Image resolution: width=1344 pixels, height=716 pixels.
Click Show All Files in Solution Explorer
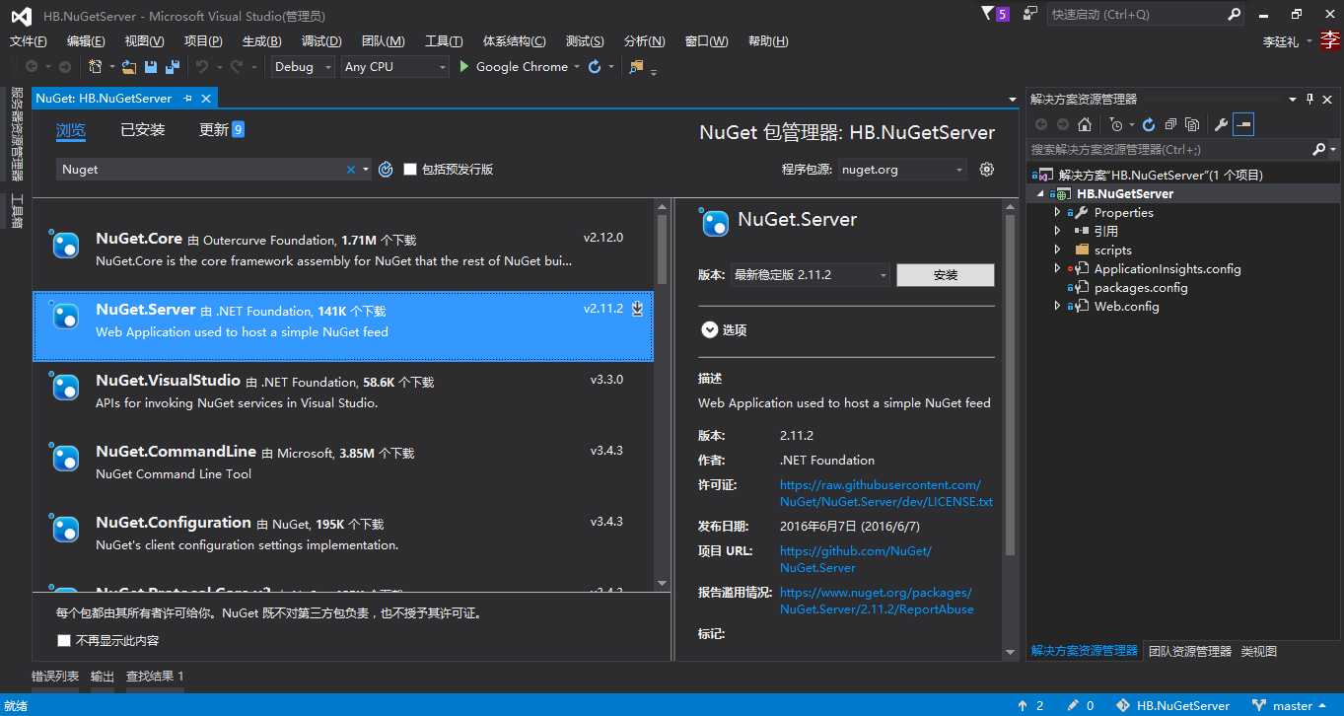[1192, 124]
